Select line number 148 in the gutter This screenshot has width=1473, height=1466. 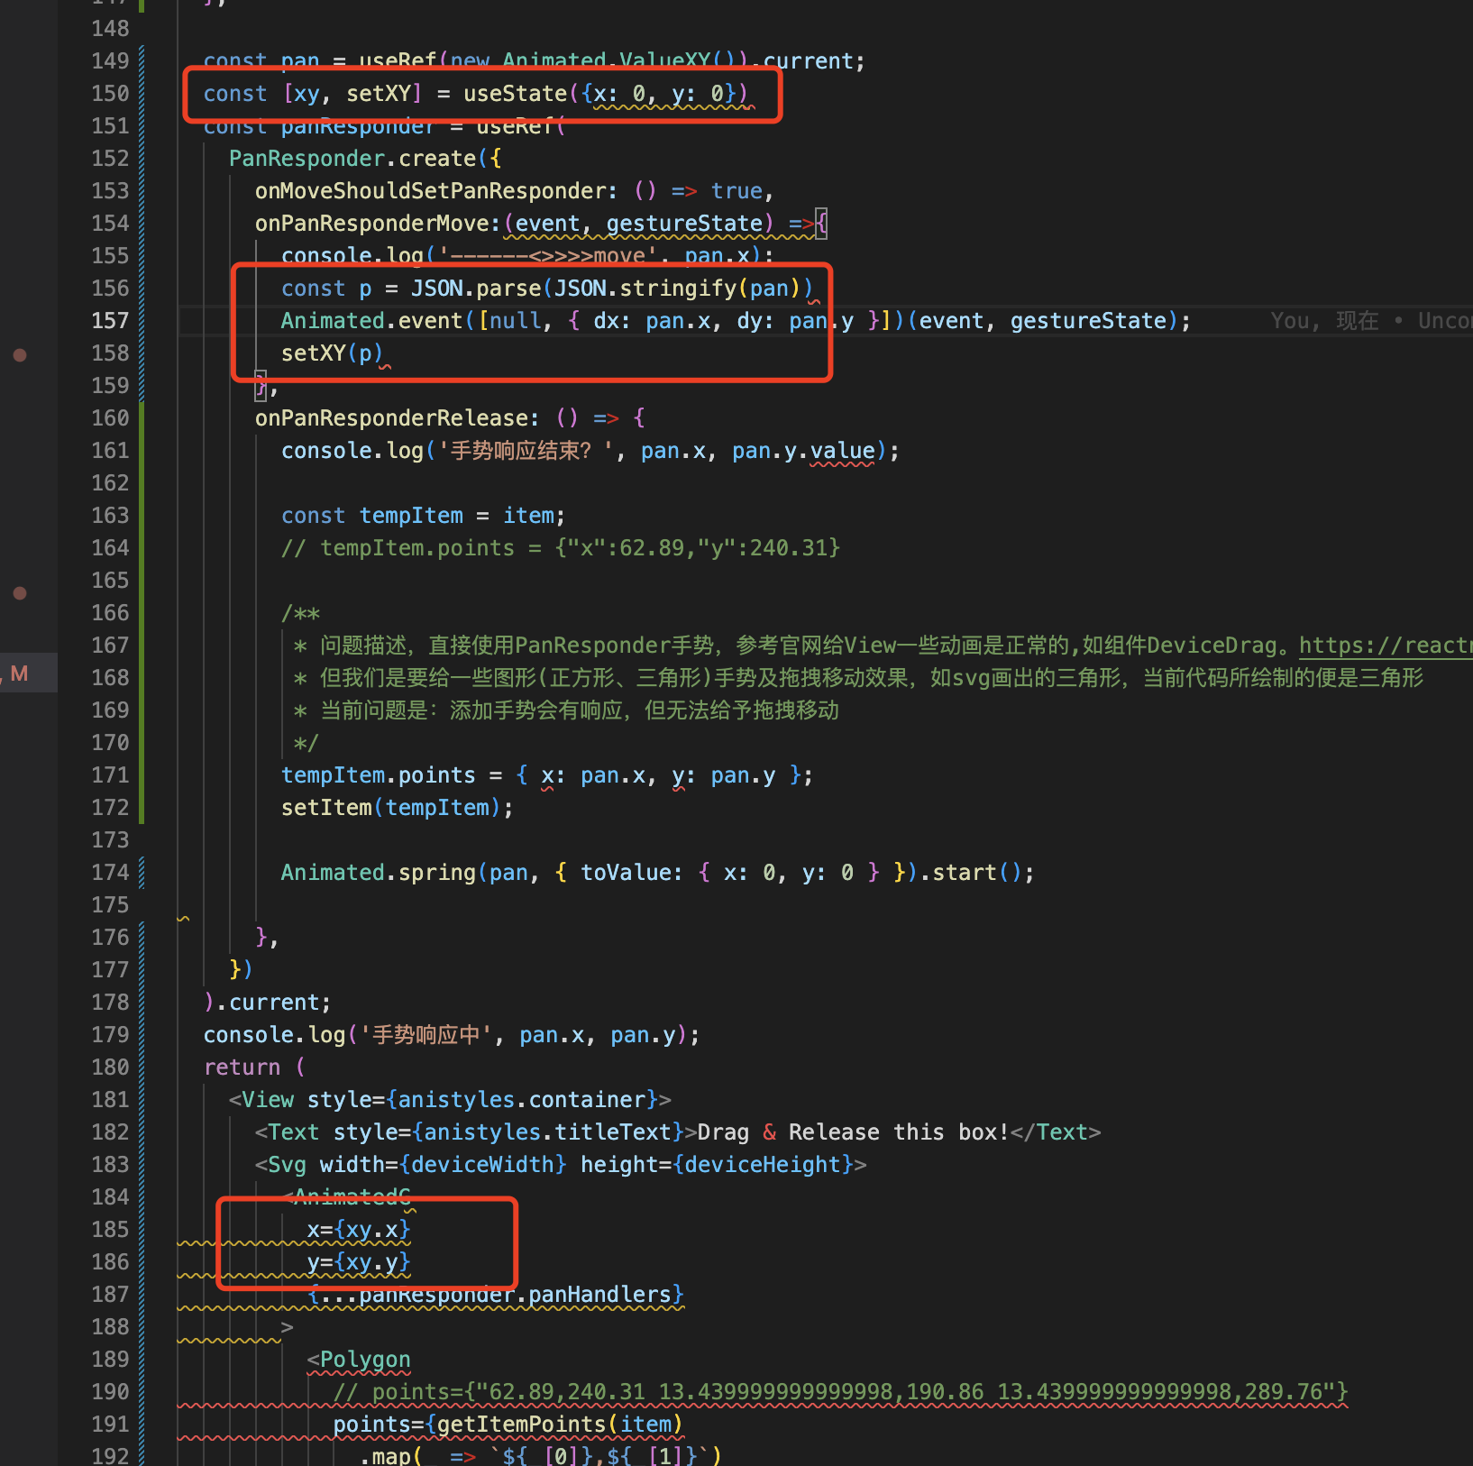[110, 29]
